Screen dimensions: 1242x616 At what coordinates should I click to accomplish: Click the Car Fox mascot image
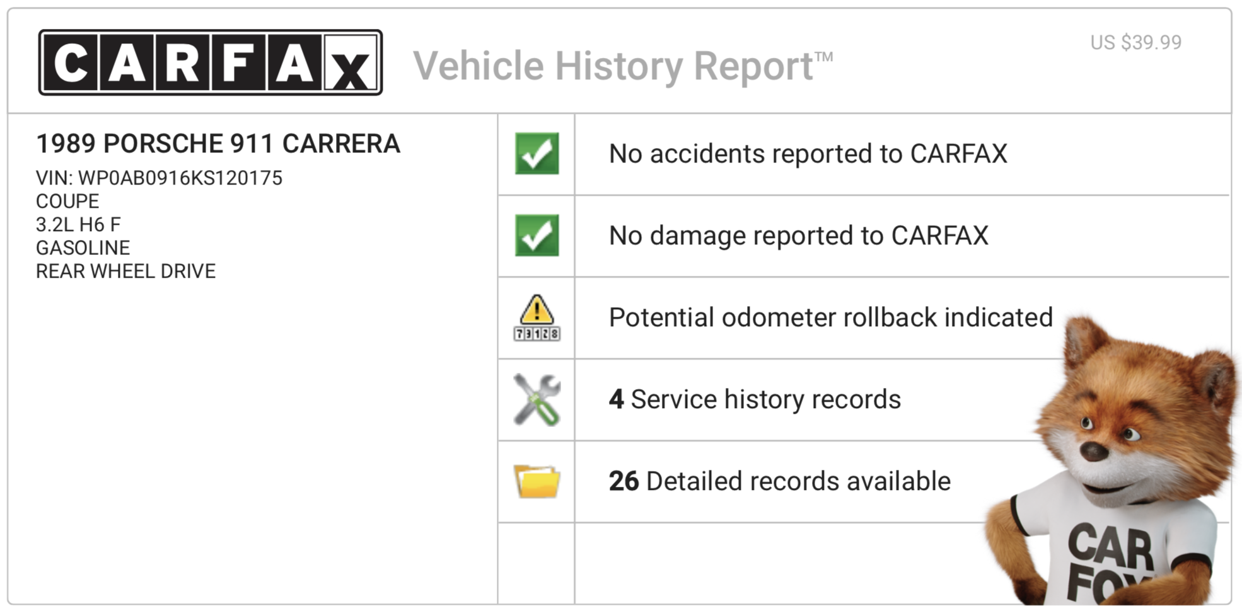tap(1110, 460)
